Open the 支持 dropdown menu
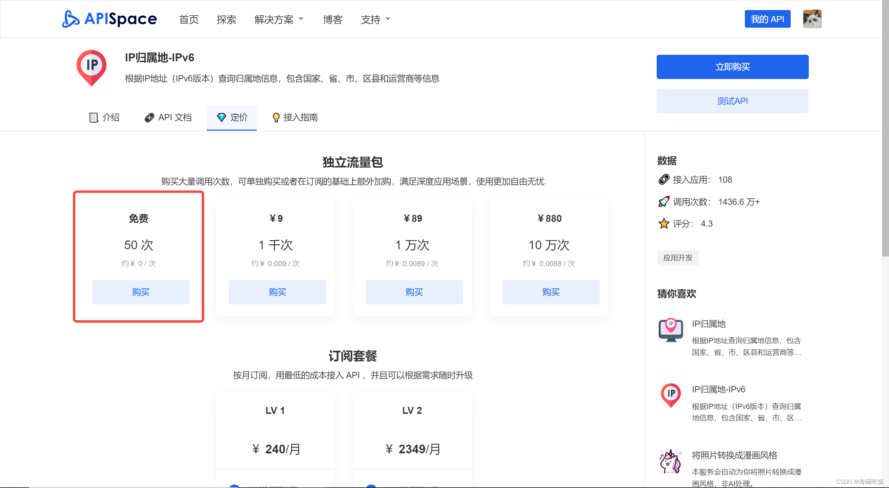This screenshot has width=889, height=488. tap(374, 19)
